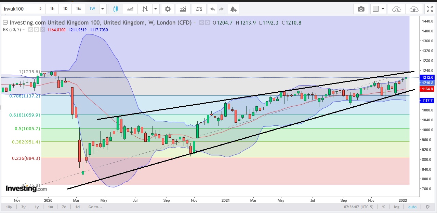
Task: Select the 10y range button
Action: click(9, 207)
